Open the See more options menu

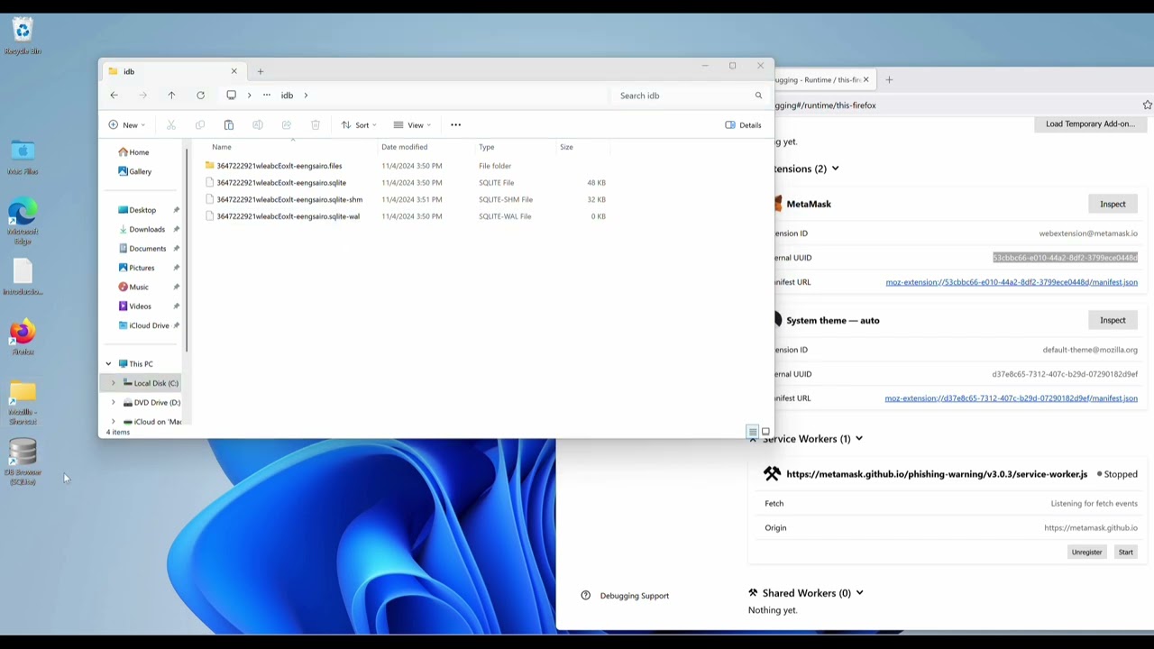click(x=456, y=125)
